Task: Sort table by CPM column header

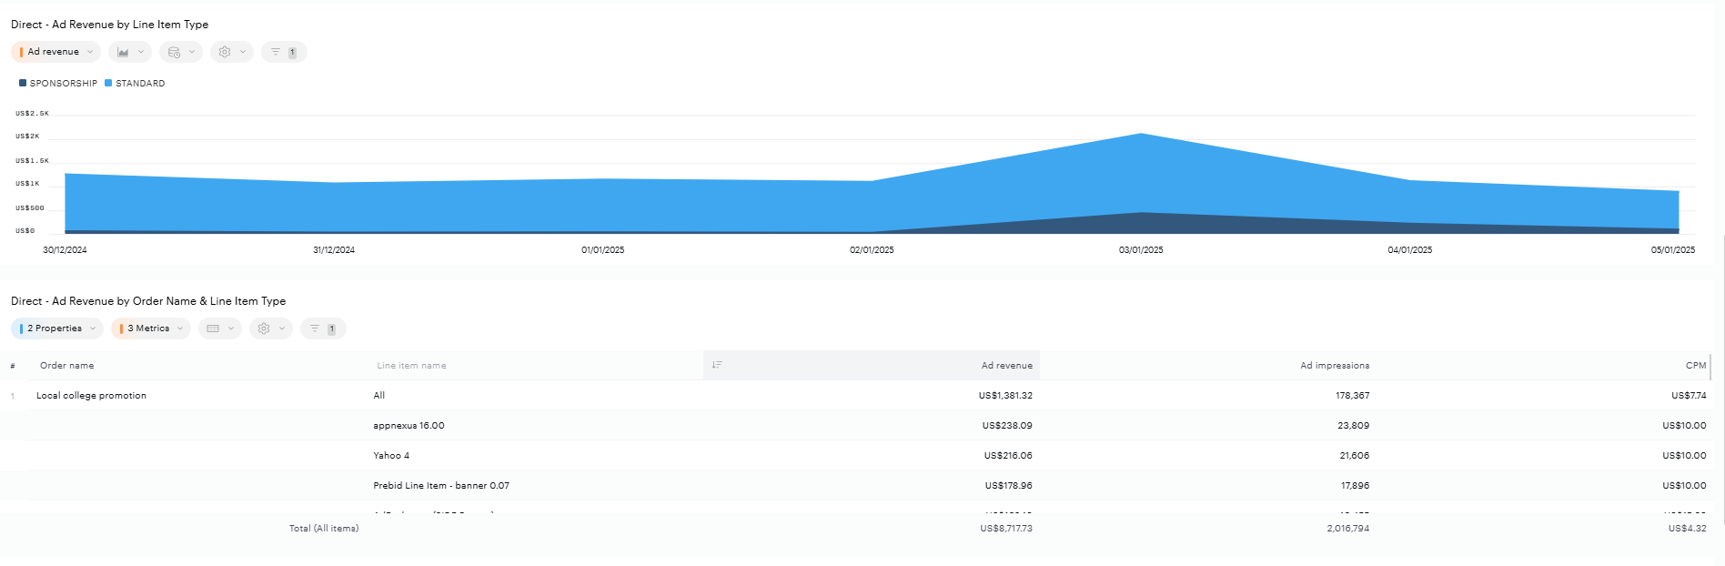Action: coord(1695,366)
